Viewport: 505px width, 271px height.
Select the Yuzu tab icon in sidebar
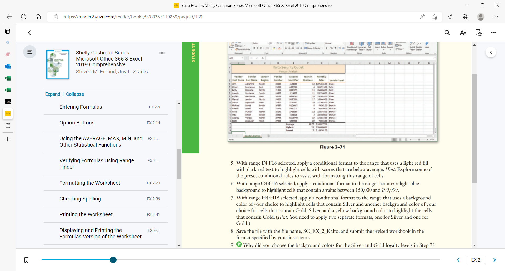8,114
